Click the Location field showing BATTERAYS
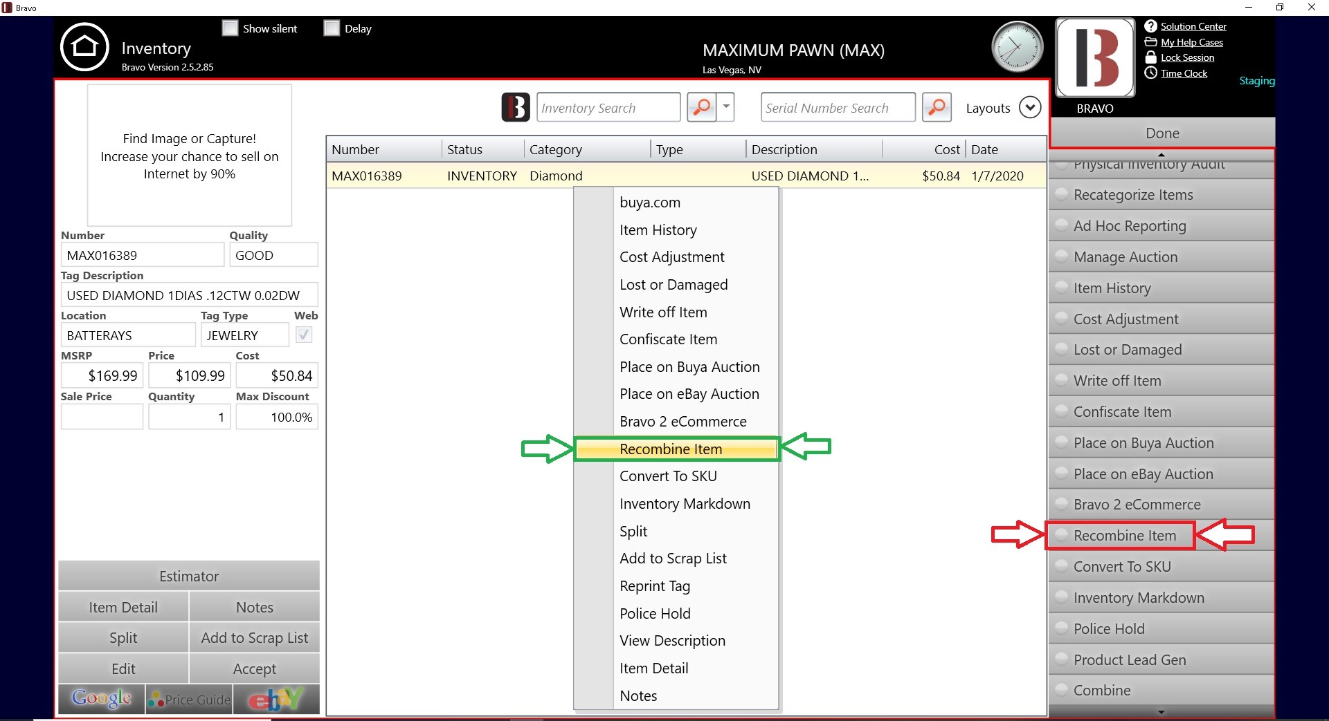The image size is (1329, 721). coord(128,335)
